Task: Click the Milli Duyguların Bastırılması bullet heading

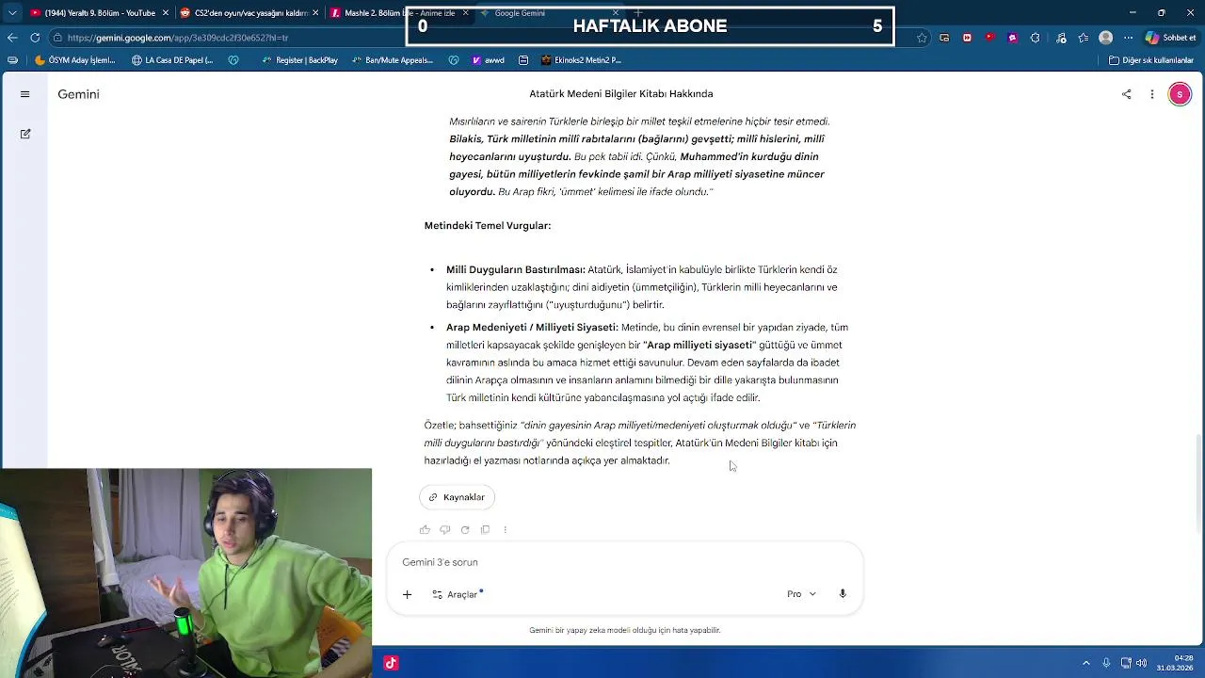Action: (x=516, y=270)
